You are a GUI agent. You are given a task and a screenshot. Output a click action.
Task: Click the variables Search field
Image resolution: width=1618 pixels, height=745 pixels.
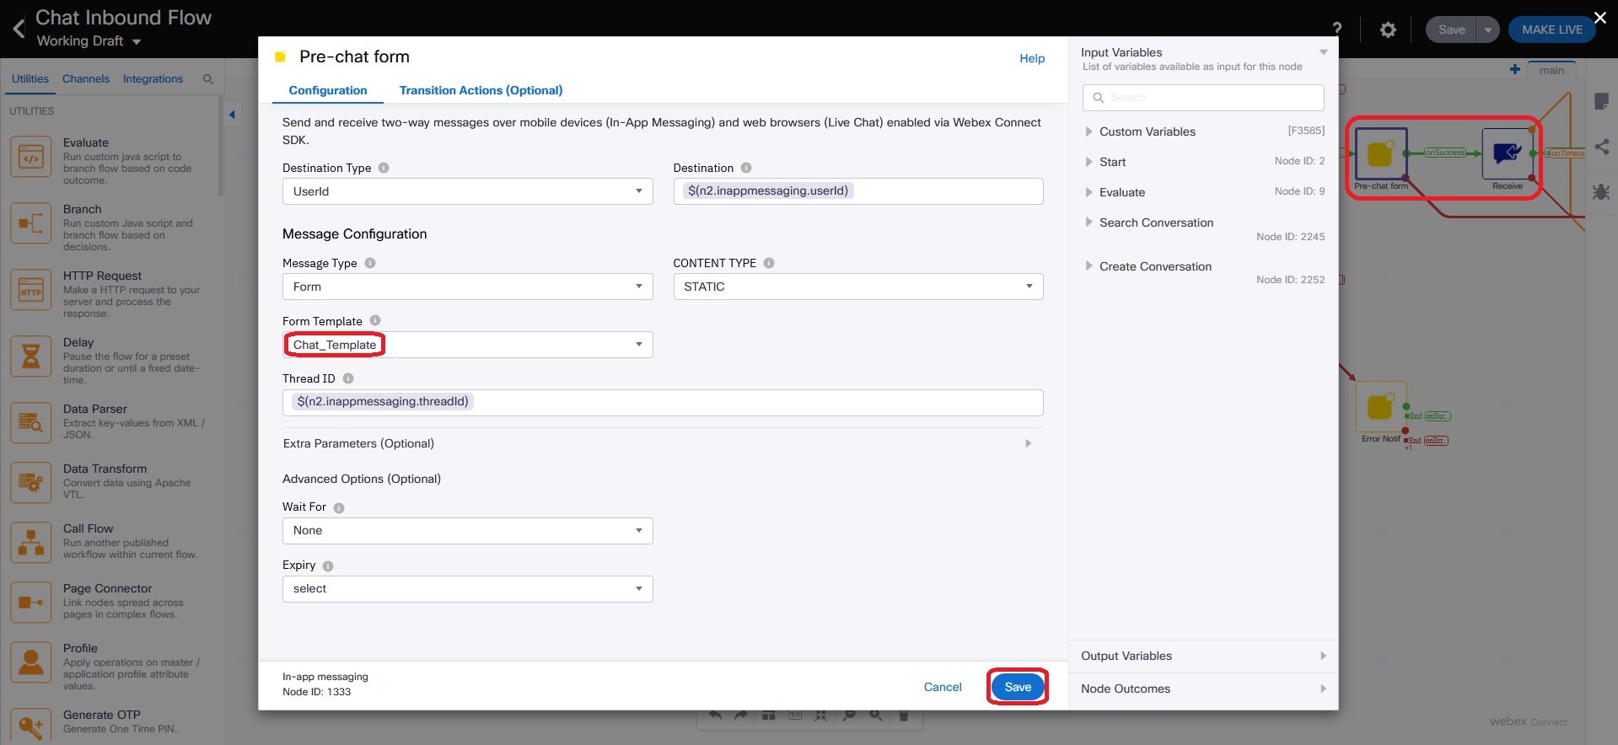pyautogui.click(x=1203, y=98)
